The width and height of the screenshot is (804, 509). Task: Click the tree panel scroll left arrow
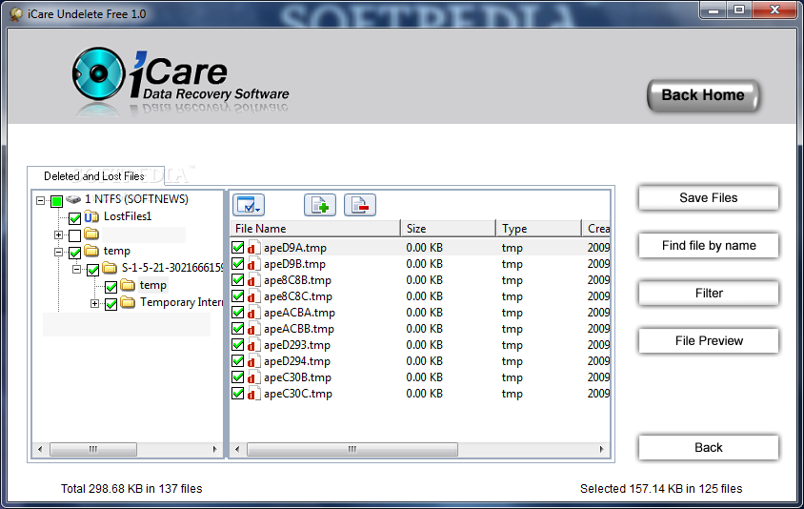(40, 450)
